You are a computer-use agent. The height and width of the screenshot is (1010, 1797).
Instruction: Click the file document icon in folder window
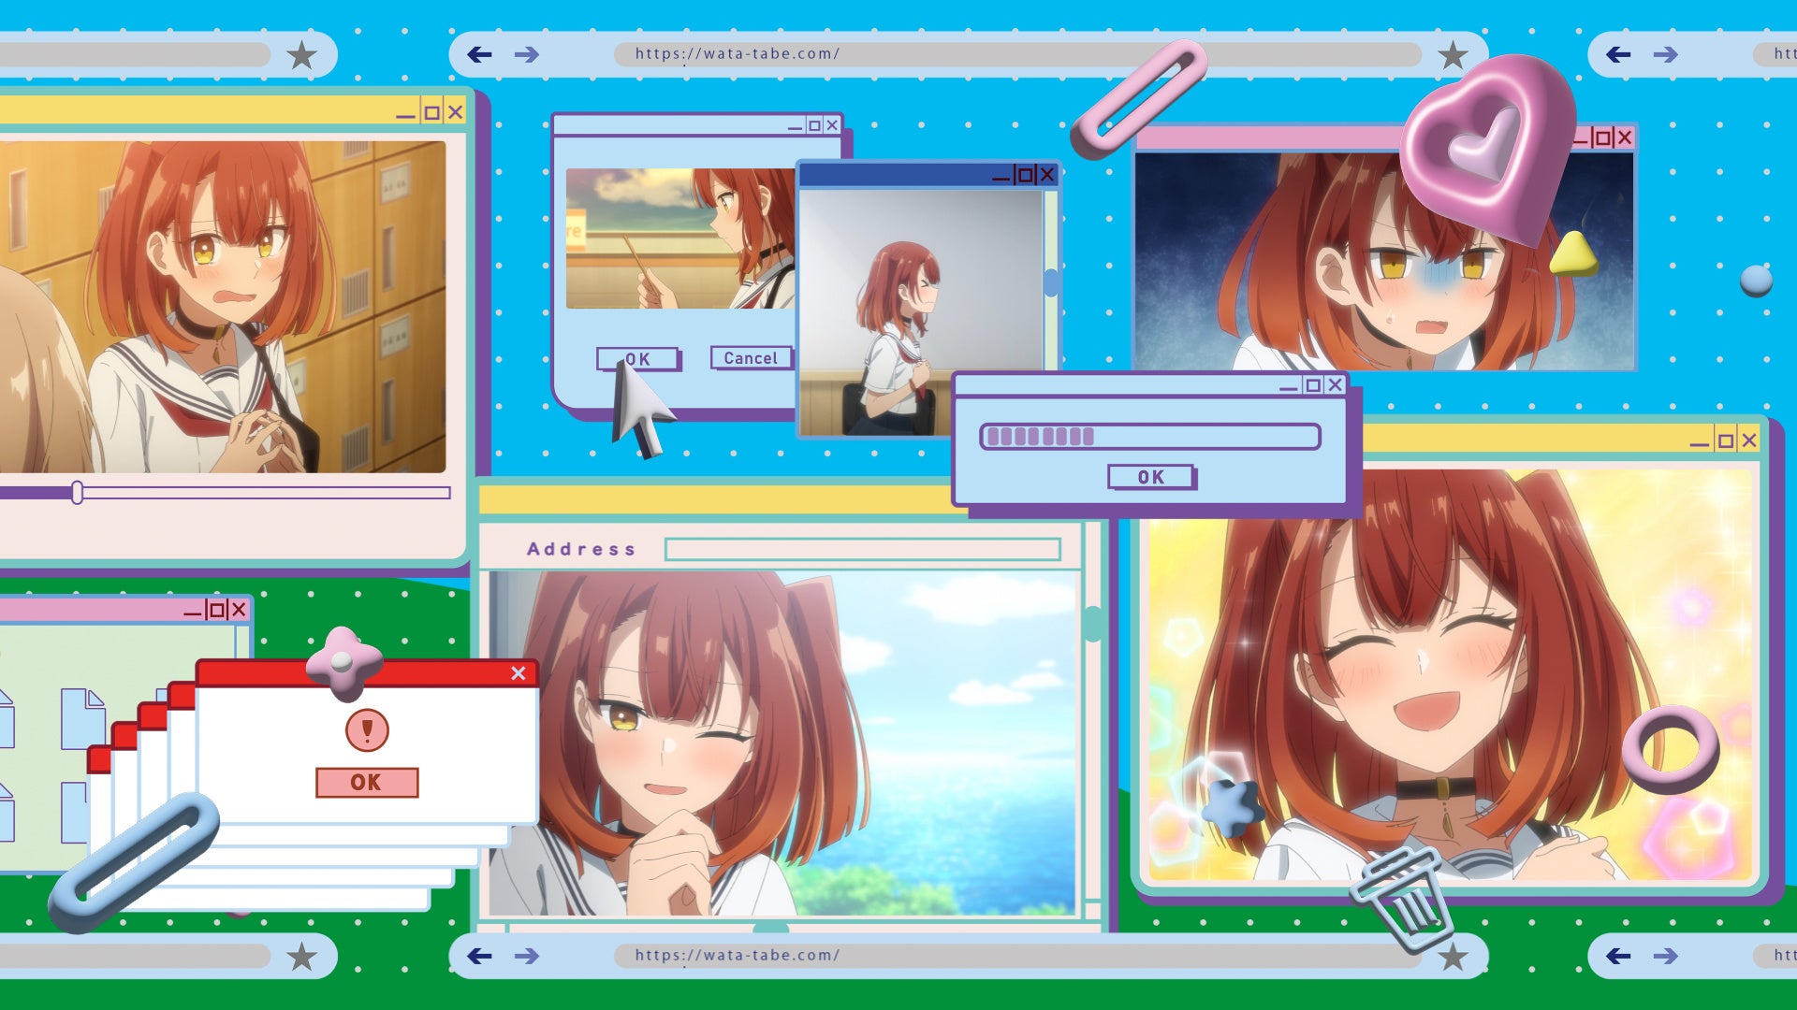pos(82,718)
